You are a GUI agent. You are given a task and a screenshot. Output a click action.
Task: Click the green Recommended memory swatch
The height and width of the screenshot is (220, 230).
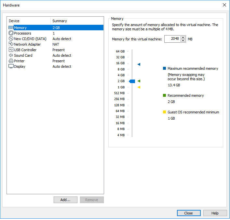(164, 95)
